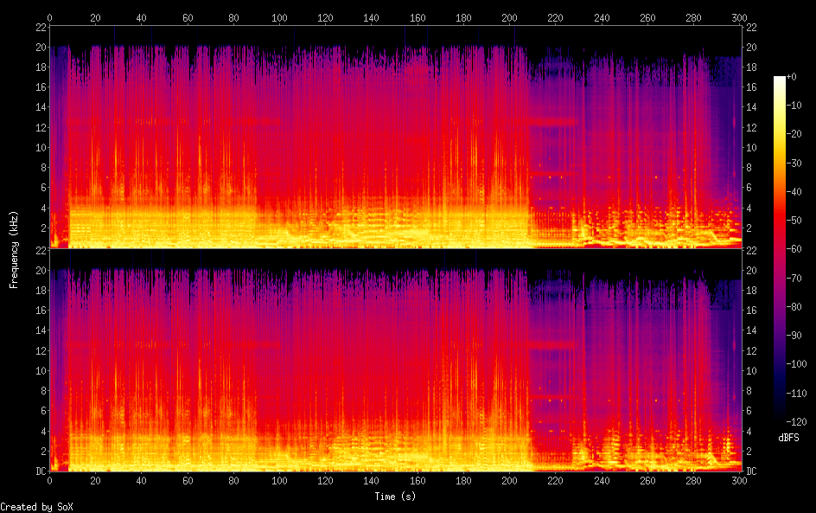816x513 pixels.
Task: Click the 100 tick on the bottom time axis
Action: click(x=279, y=479)
